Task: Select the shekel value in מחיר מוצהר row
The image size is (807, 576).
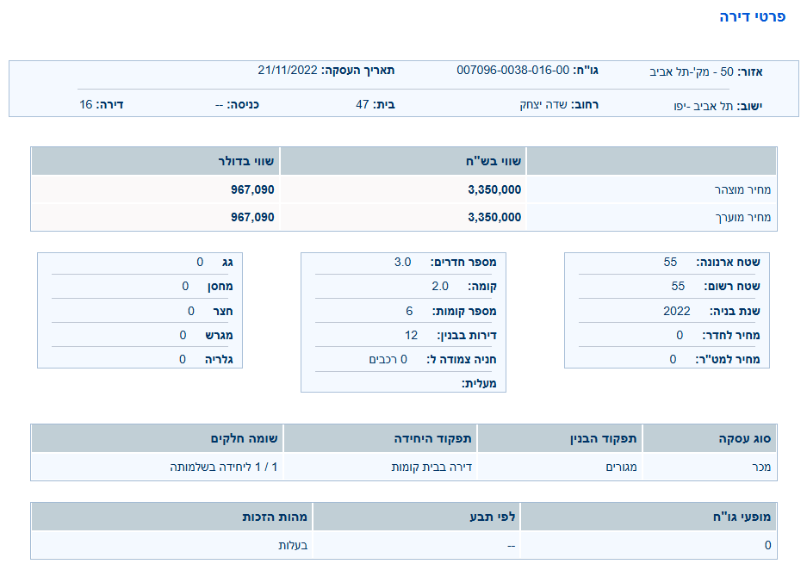Action: 494,189
